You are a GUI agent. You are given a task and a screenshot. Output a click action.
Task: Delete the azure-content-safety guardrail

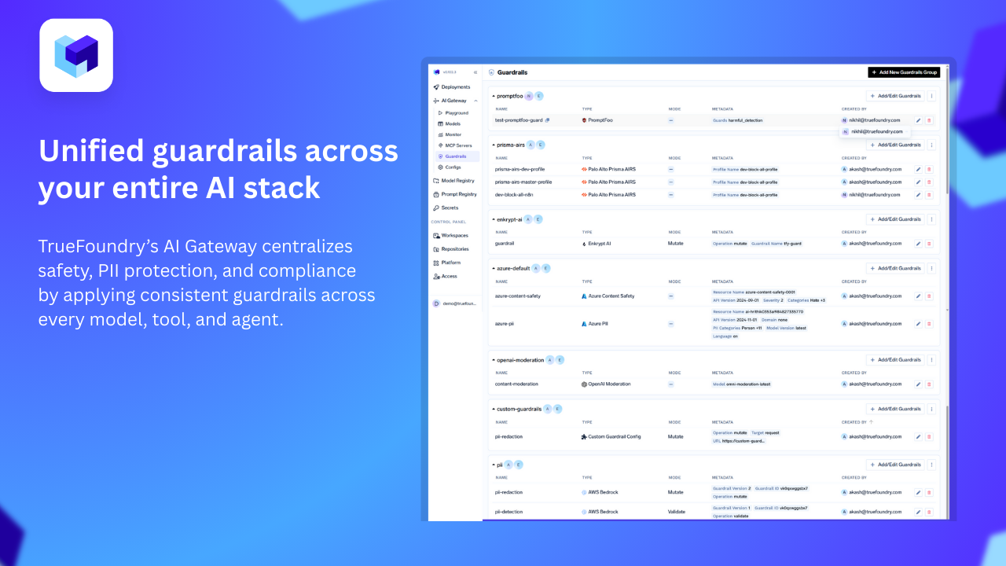coord(929,296)
